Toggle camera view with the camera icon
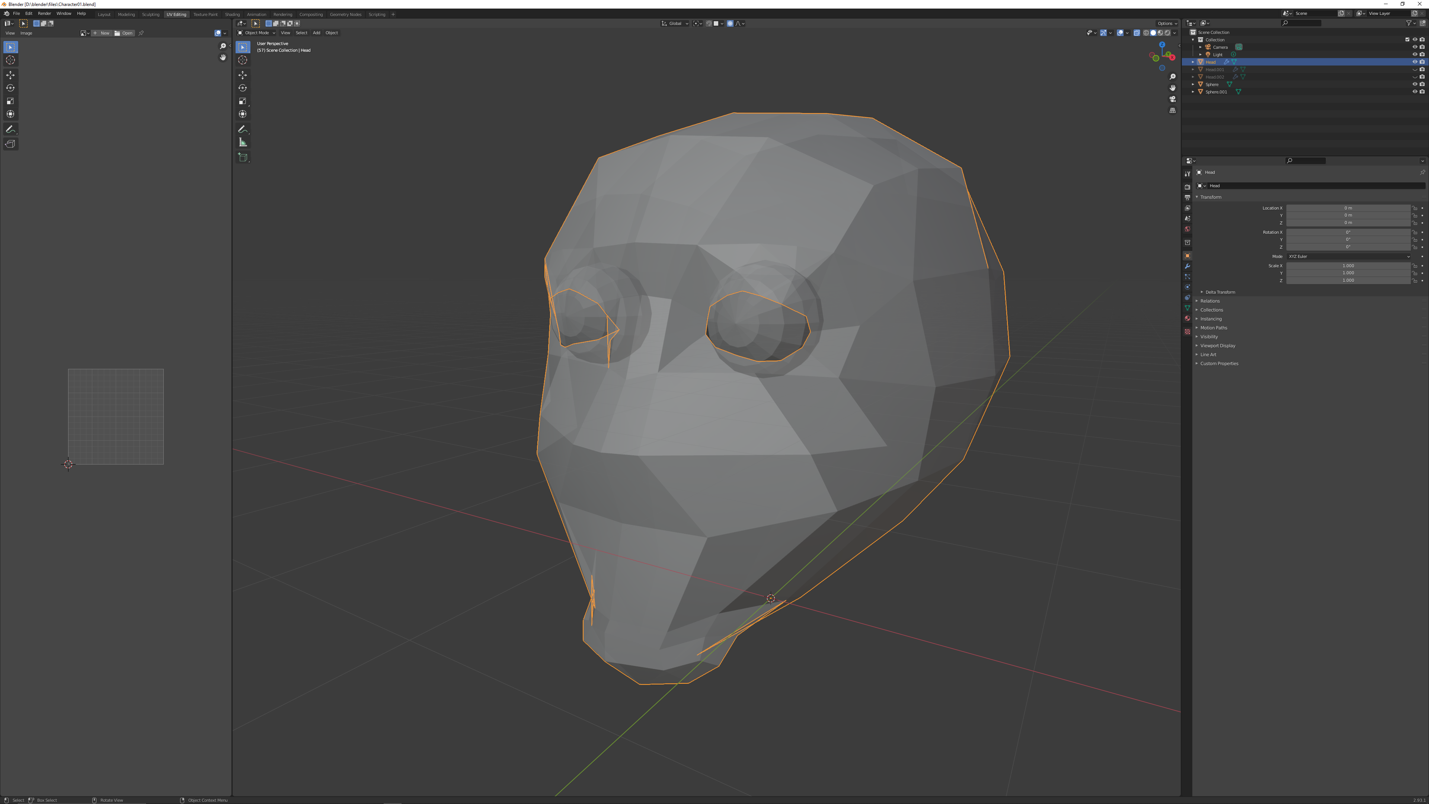 [x=1172, y=99]
